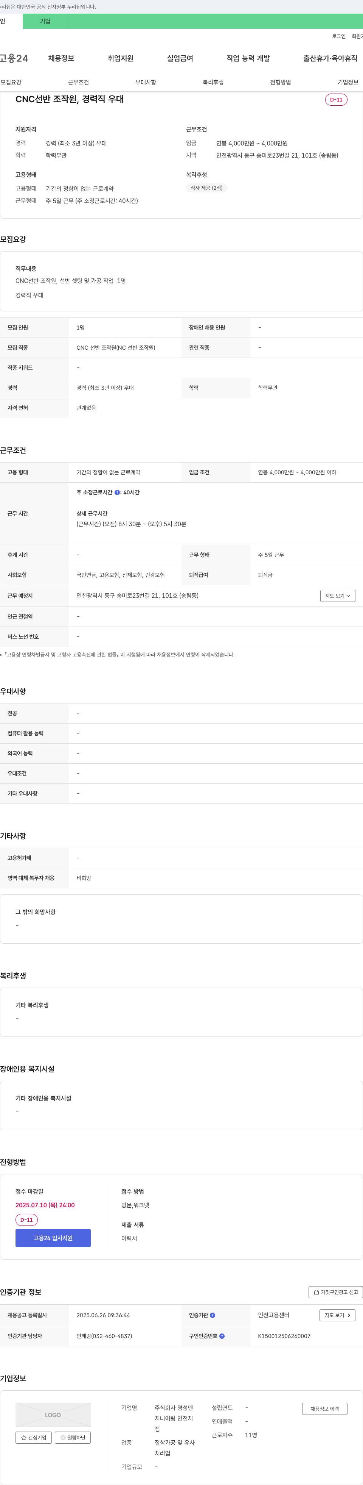
Task: Click the help icon next to 인증기관
Action: (x=212, y=1315)
